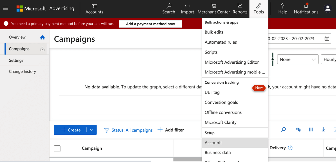This screenshot has height=162, width=336.
Task: Open the calendar date picker icon
Action: [327, 39]
